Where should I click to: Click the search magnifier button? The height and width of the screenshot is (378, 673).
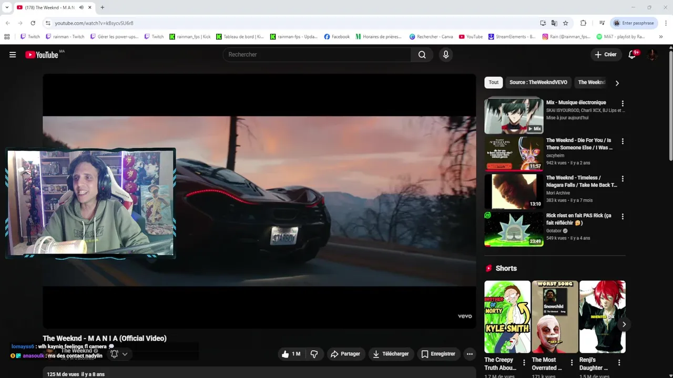(422, 55)
